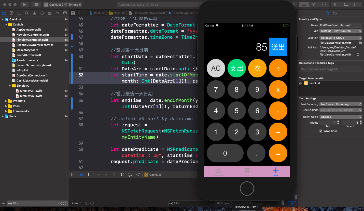The height and width of the screenshot is (211, 364).
Task: Toggle breakpoints activation in debug bar
Action: point(81,175)
